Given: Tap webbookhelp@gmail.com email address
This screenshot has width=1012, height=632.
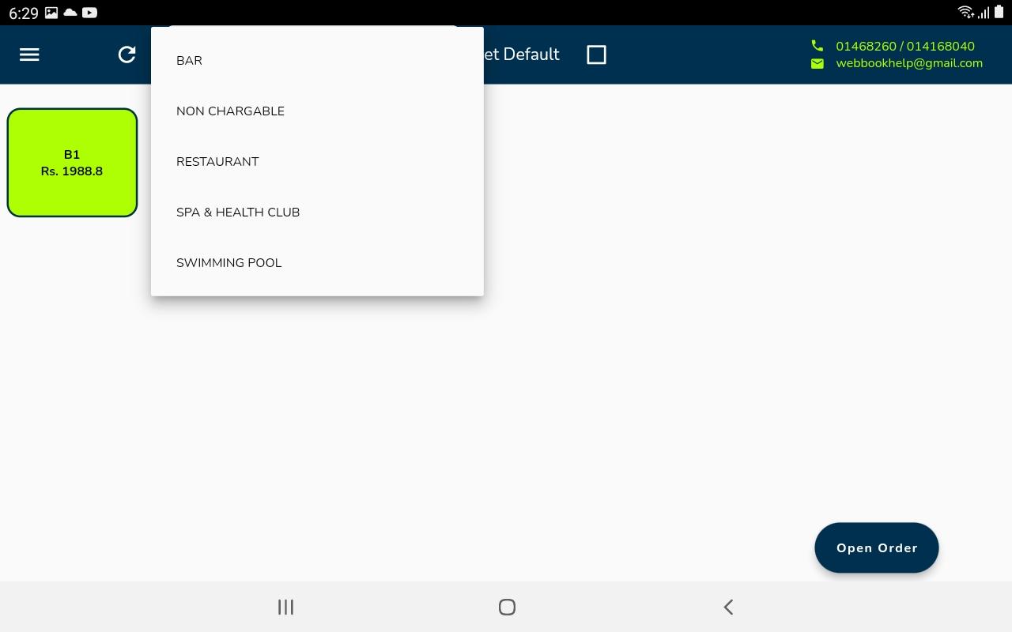Looking at the screenshot, I should tap(909, 63).
